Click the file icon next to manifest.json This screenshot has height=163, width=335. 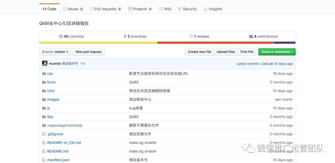[44, 160]
